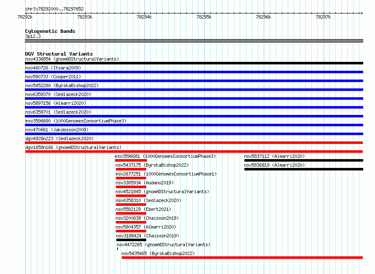Select the red bar under nsv5904357
The width and height of the screenshot is (375, 274).
[131, 231]
